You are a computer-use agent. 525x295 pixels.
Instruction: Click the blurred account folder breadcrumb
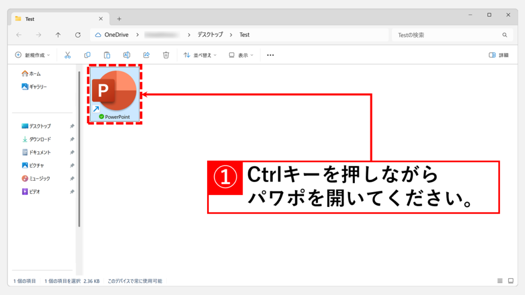[162, 35]
